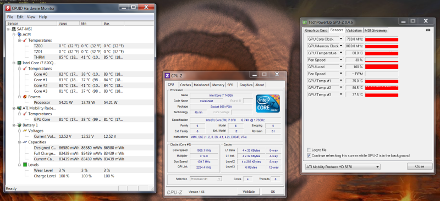Click the Intel Core i7 logo in CPU-Z
The height and width of the screenshot is (201, 440).
click(267, 103)
